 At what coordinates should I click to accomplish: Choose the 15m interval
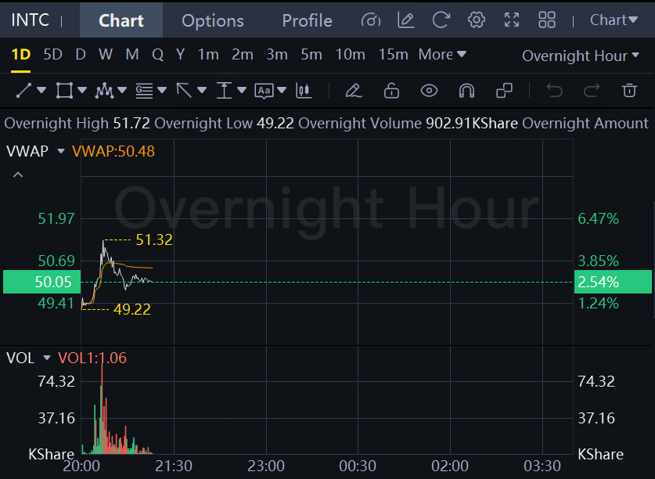coord(393,54)
